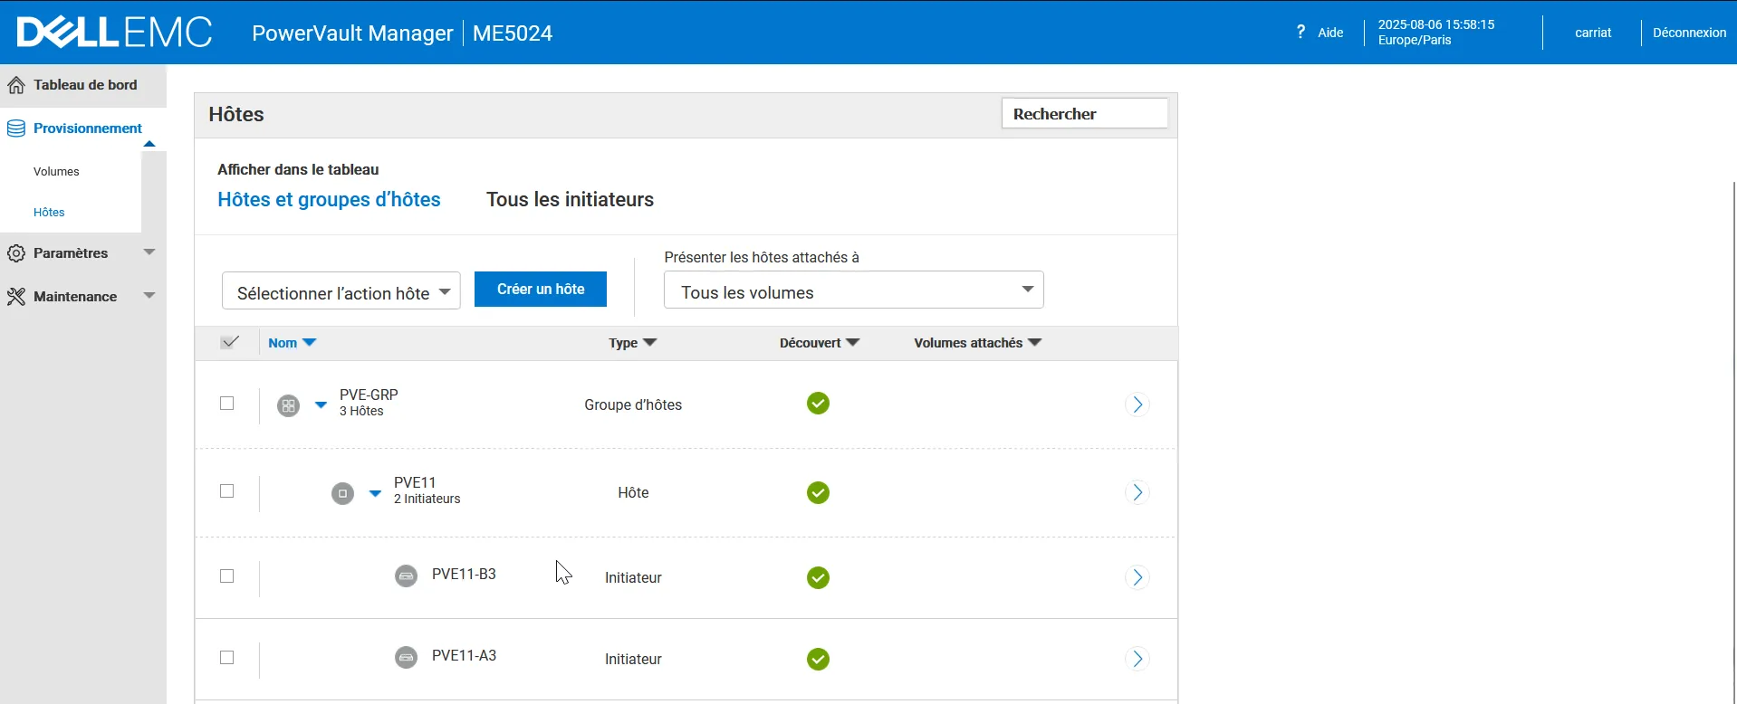Click the Maintenance tools icon
Image resolution: width=1737 pixels, height=704 pixels.
coord(16,297)
